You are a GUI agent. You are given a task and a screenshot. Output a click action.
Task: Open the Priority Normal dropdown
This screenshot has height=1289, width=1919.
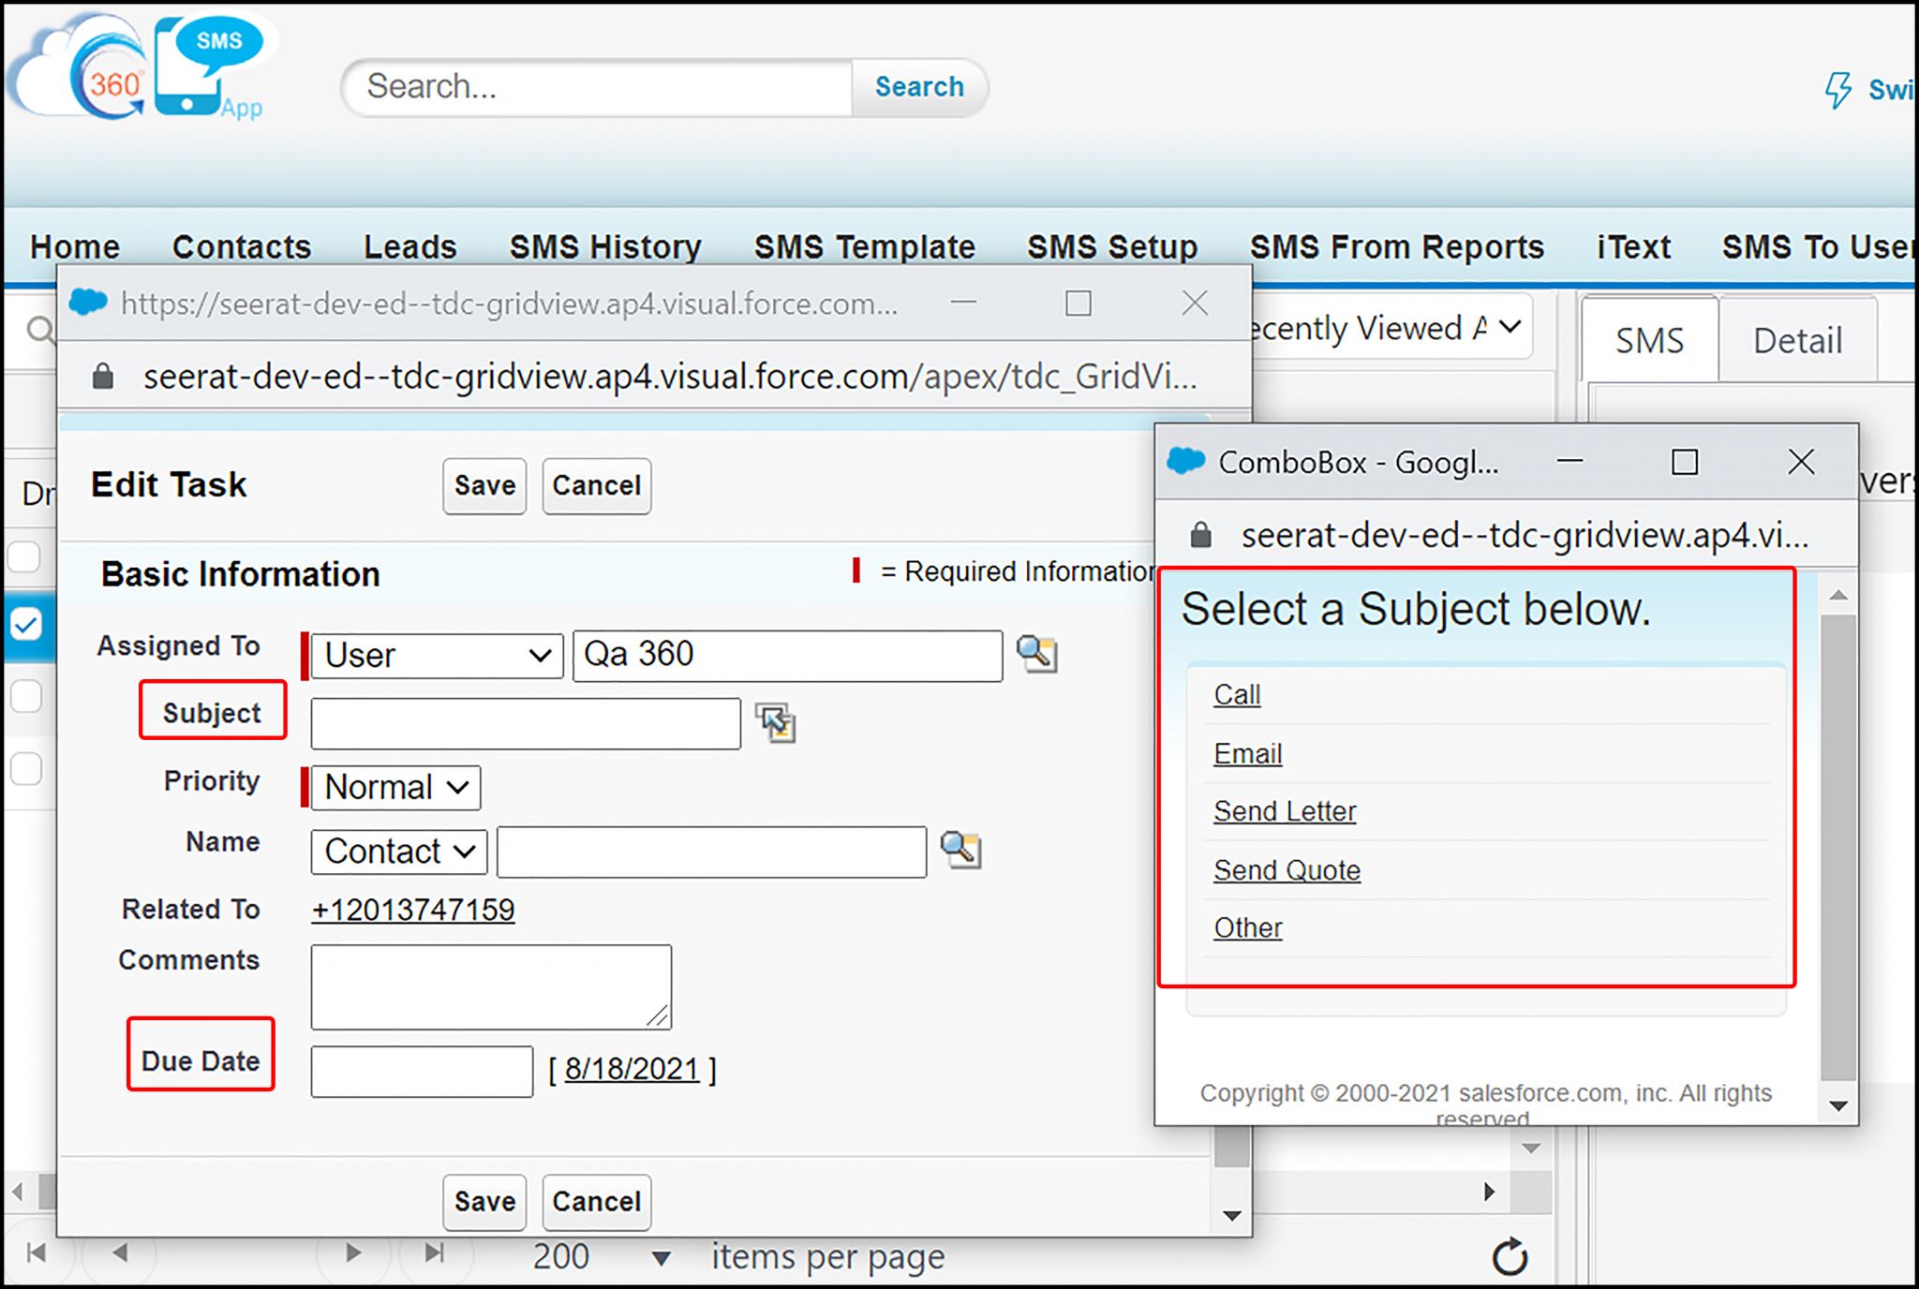click(396, 787)
